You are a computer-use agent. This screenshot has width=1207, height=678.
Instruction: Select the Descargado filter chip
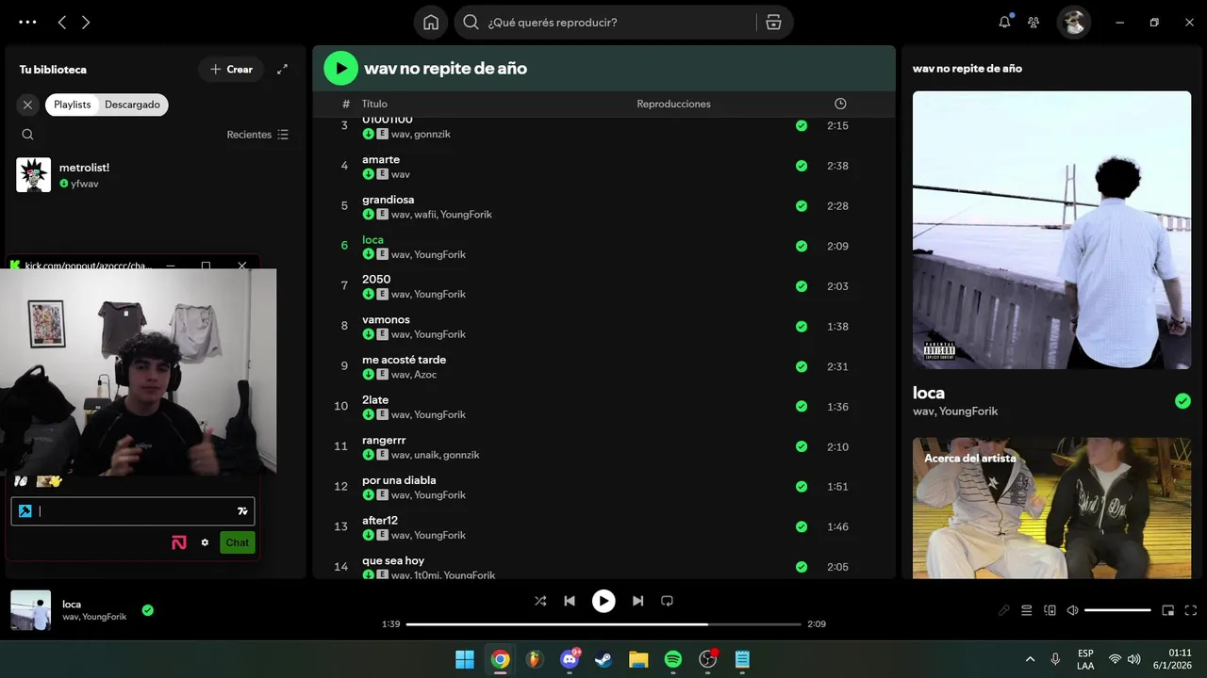133,105
